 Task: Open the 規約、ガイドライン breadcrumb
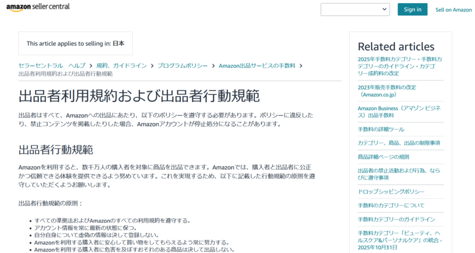click(121, 66)
